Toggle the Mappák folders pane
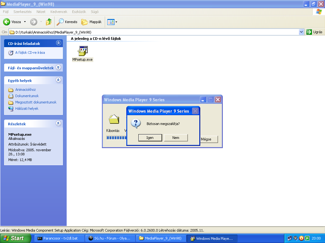The height and width of the screenshot is (243, 325). click(x=91, y=22)
